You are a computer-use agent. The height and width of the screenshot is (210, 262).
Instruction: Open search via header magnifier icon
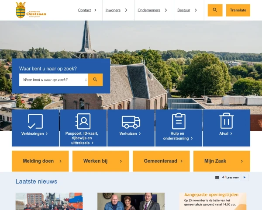(215, 10)
